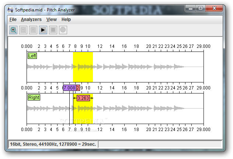Select the Left channel label

click(x=32, y=56)
